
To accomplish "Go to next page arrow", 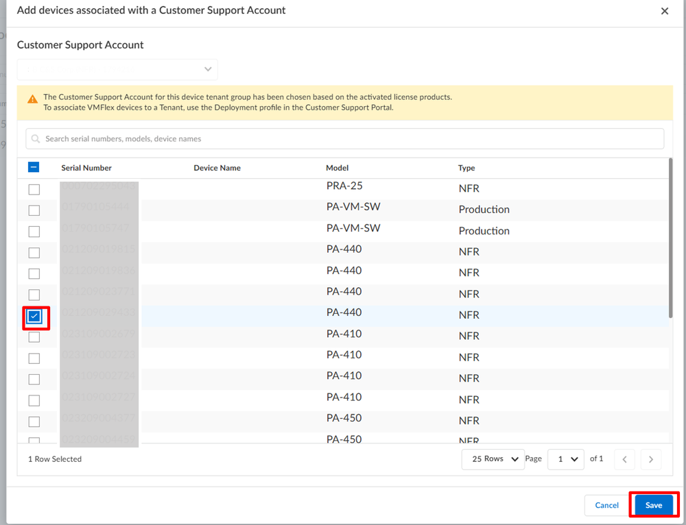I will point(650,459).
